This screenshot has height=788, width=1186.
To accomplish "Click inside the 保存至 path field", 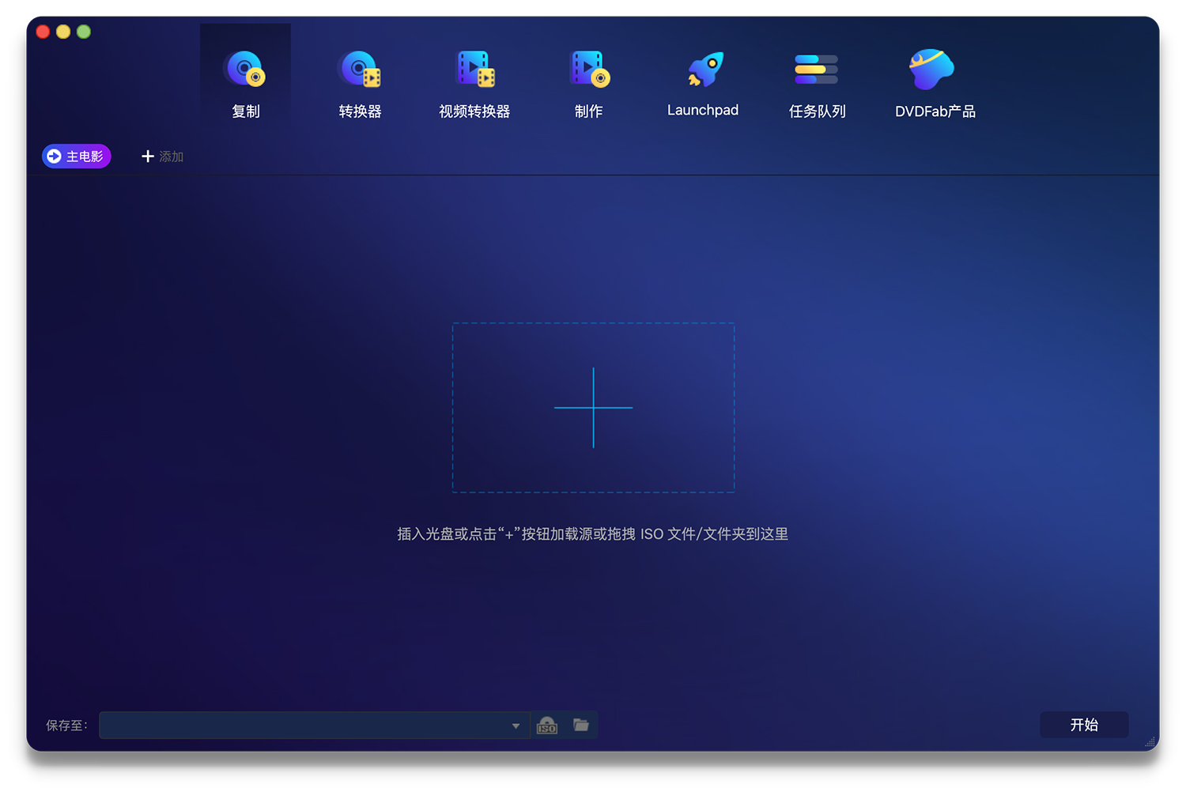I will 300,725.
